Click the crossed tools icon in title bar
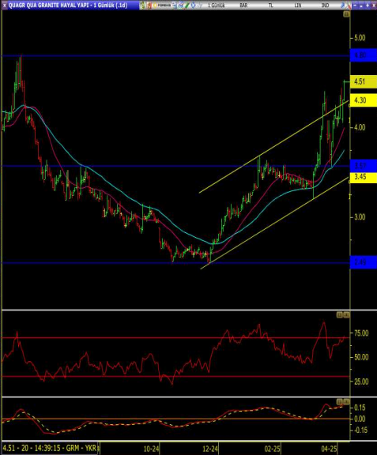Image resolution: width=377 pixels, height=455 pixels. [349, 6]
